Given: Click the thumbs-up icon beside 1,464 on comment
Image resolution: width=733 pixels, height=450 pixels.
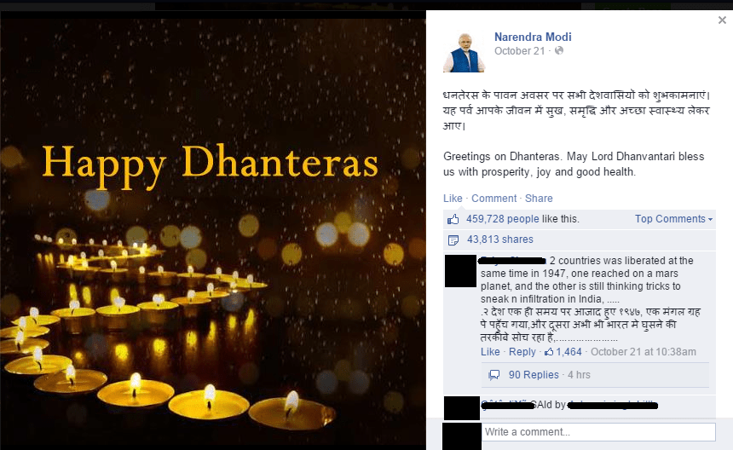Looking at the screenshot, I should point(549,352).
